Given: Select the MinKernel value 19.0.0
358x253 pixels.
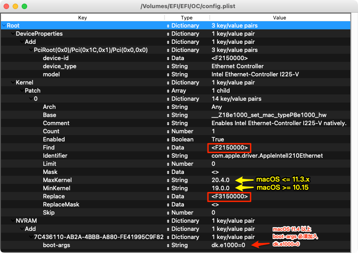Looking at the screenshot, I should tap(220, 188).
